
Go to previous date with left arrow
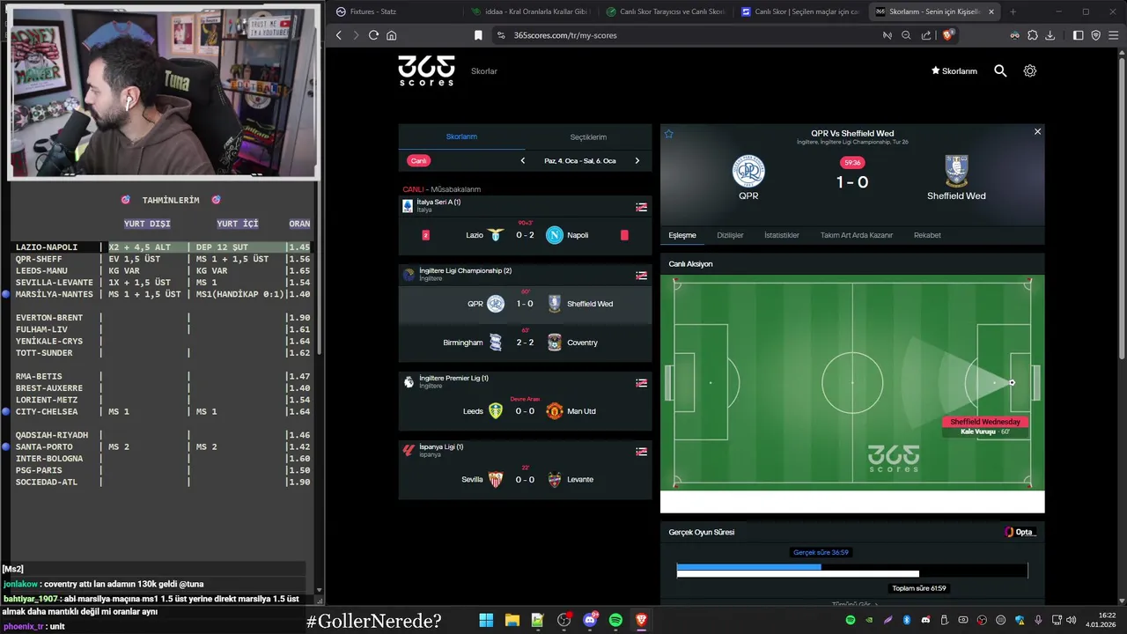[x=523, y=160]
